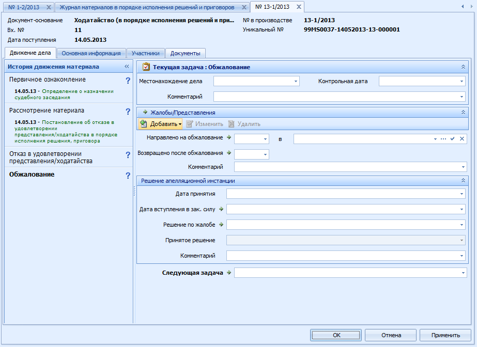Click help icon for Рассмотрение материала
Viewport: 477px width, 347px height.
(128, 112)
